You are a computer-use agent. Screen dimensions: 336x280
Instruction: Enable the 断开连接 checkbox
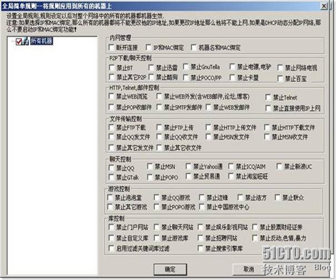[x=111, y=47]
